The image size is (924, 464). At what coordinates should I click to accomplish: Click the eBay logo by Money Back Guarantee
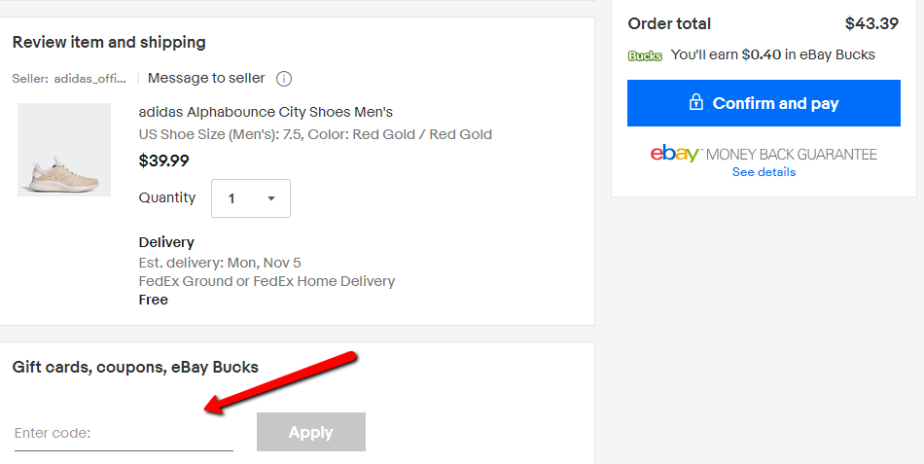click(675, 154)
